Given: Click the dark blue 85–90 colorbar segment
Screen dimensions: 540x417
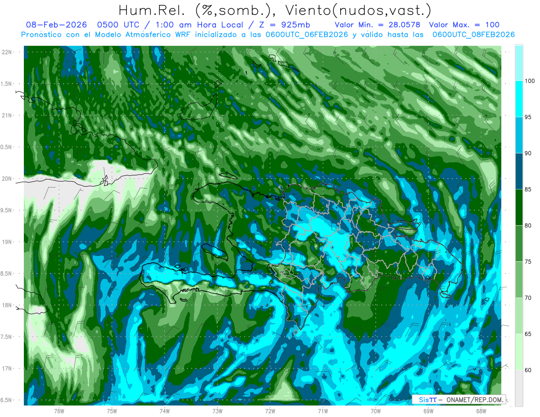Looking at the screenshot, I should 519,171.
